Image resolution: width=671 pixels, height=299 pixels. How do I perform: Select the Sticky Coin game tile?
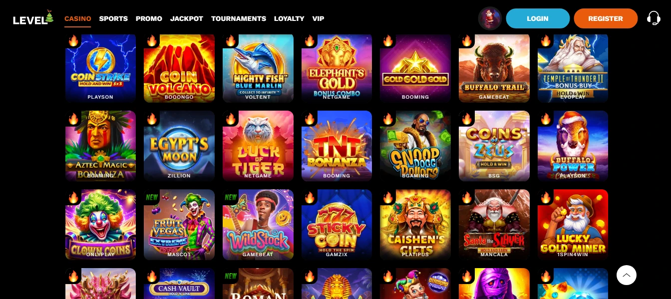336,224
